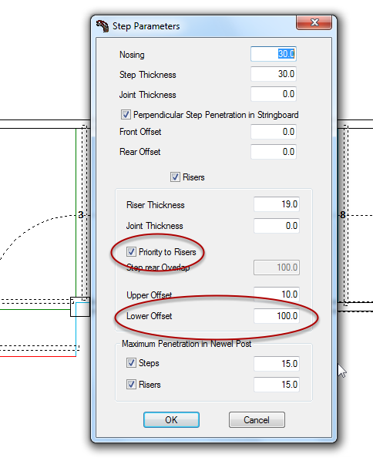Toggle the Priority to Risers checkbox
The height and width of the screenshot is (461, 373).
pyautogui.click(x=131, y=251)
